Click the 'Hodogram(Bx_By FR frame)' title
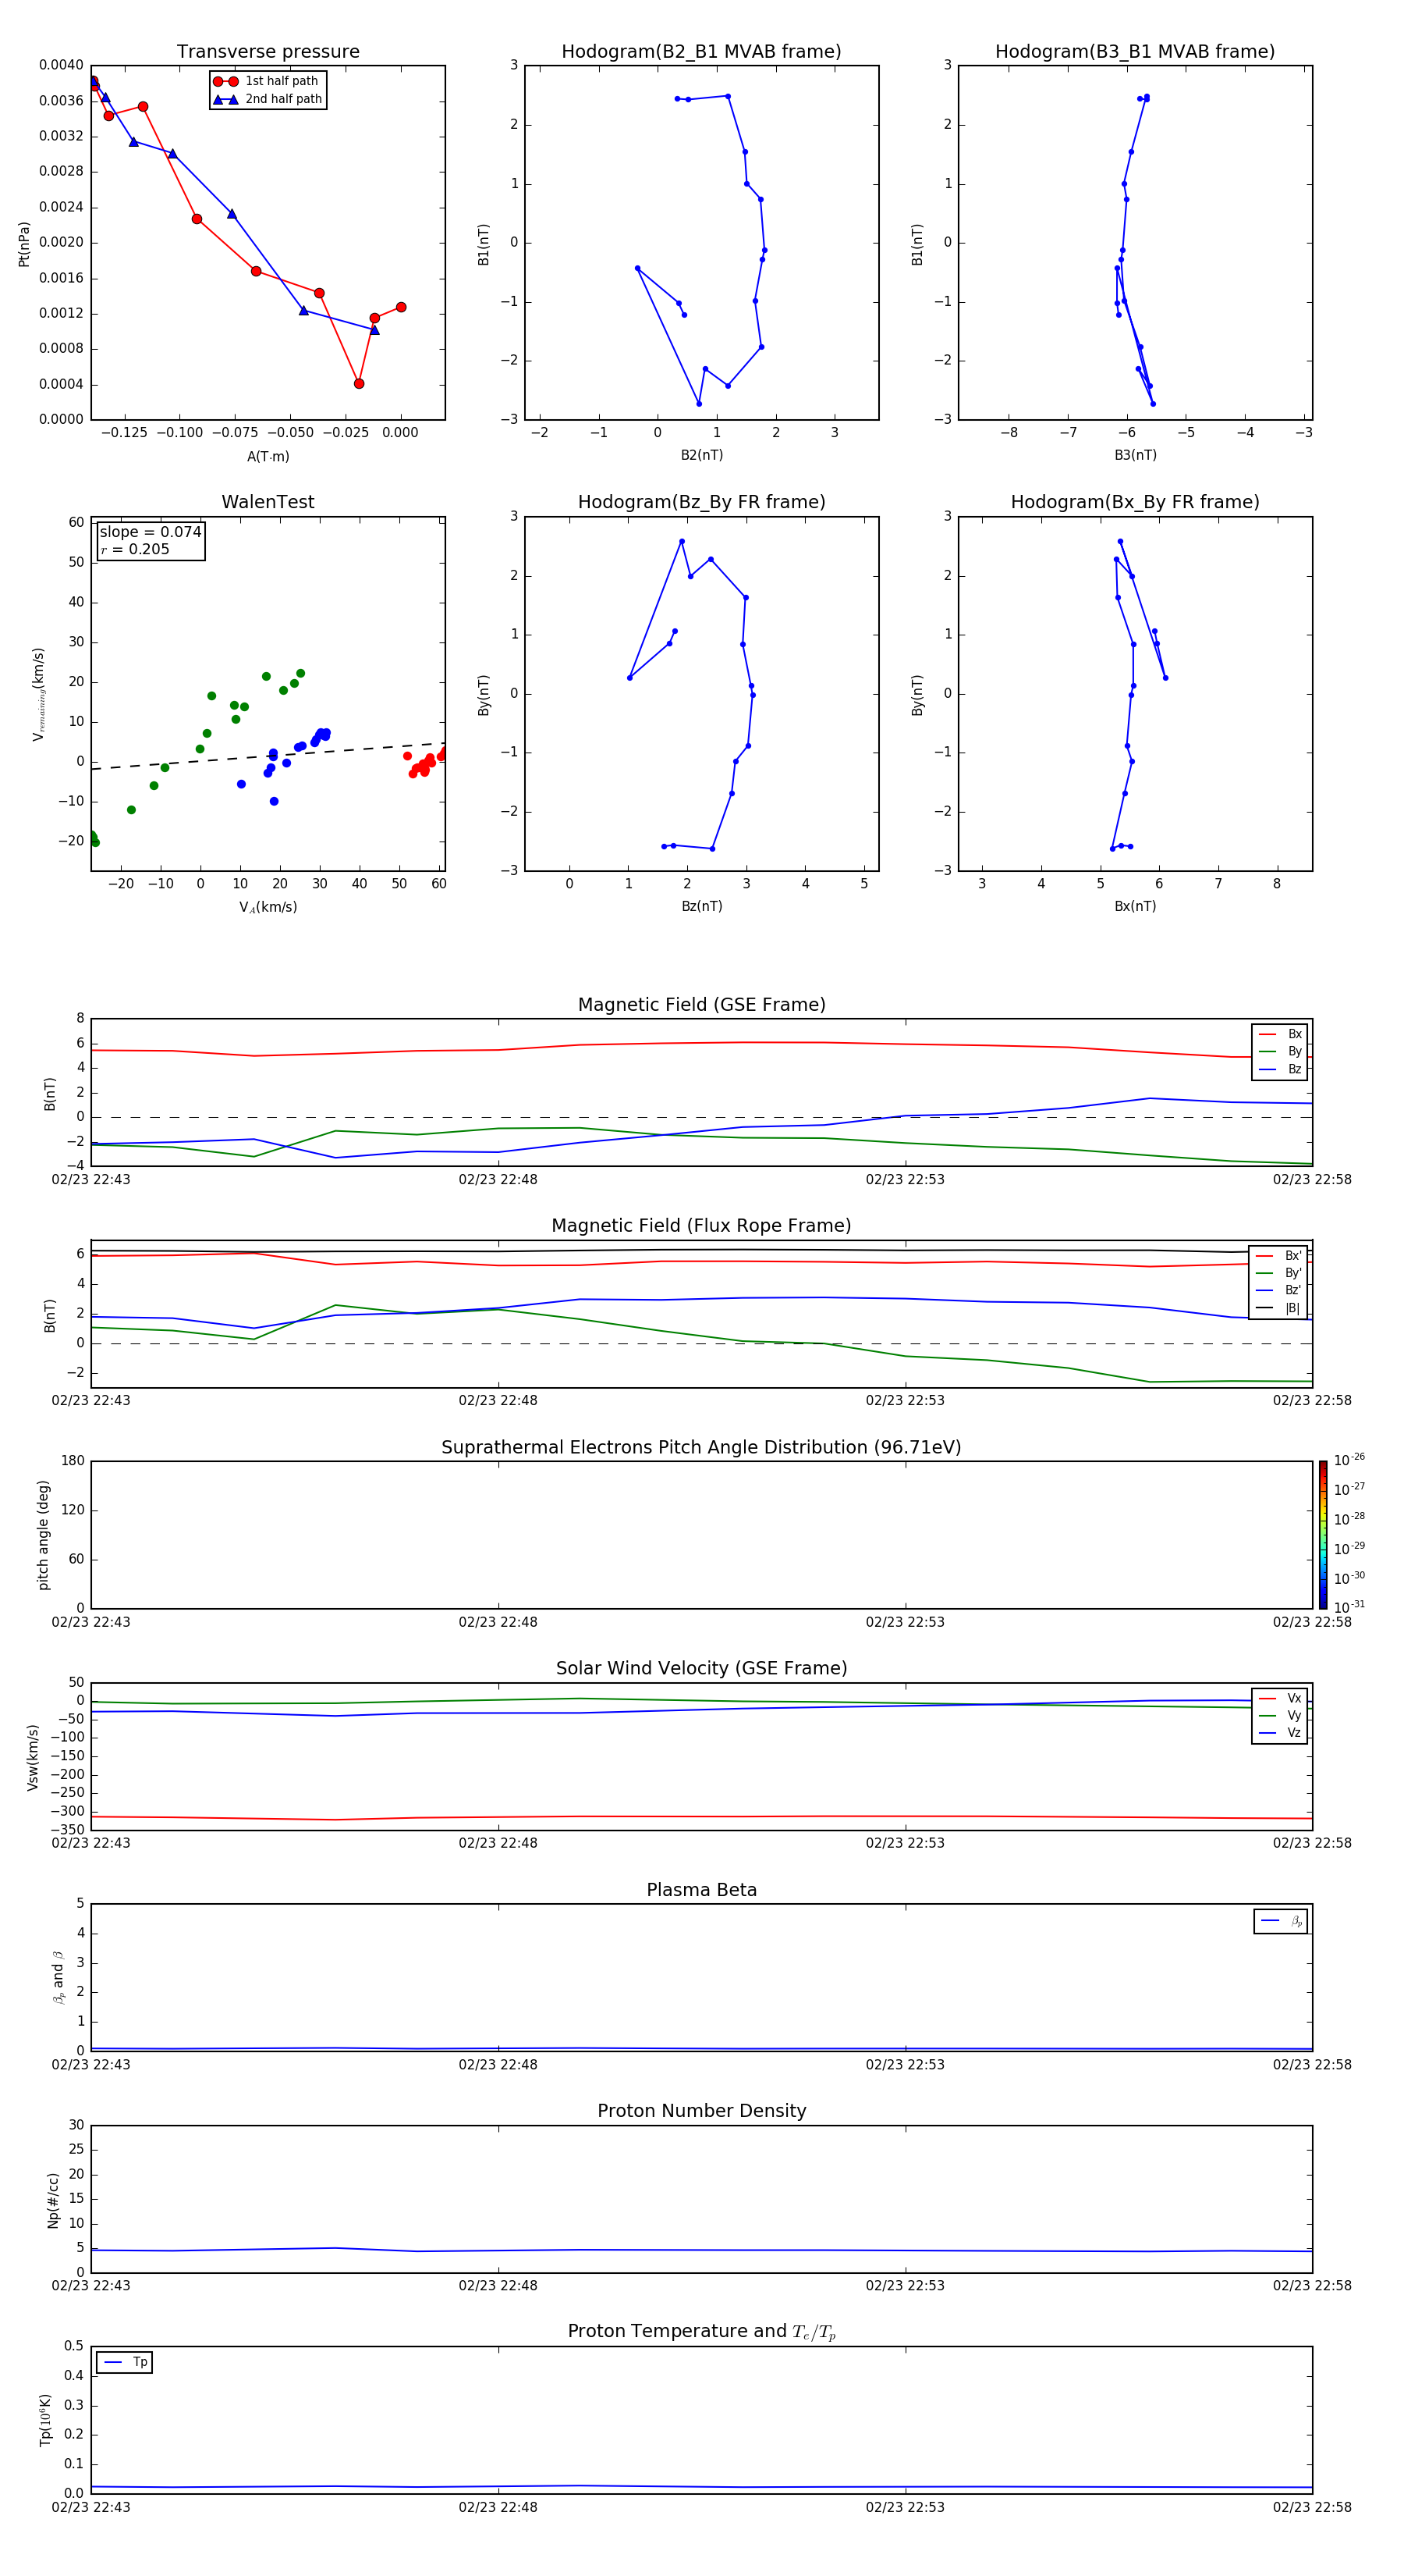 click(x=1135, y=502)
